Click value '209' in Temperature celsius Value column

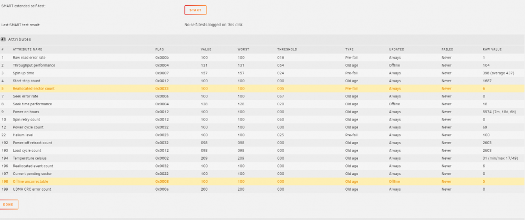204,158
